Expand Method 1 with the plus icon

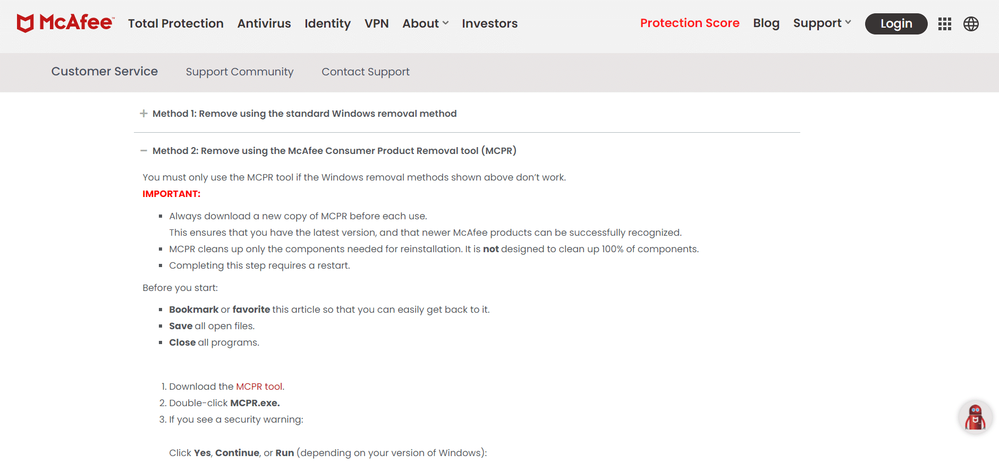click(x=143, y=114)
